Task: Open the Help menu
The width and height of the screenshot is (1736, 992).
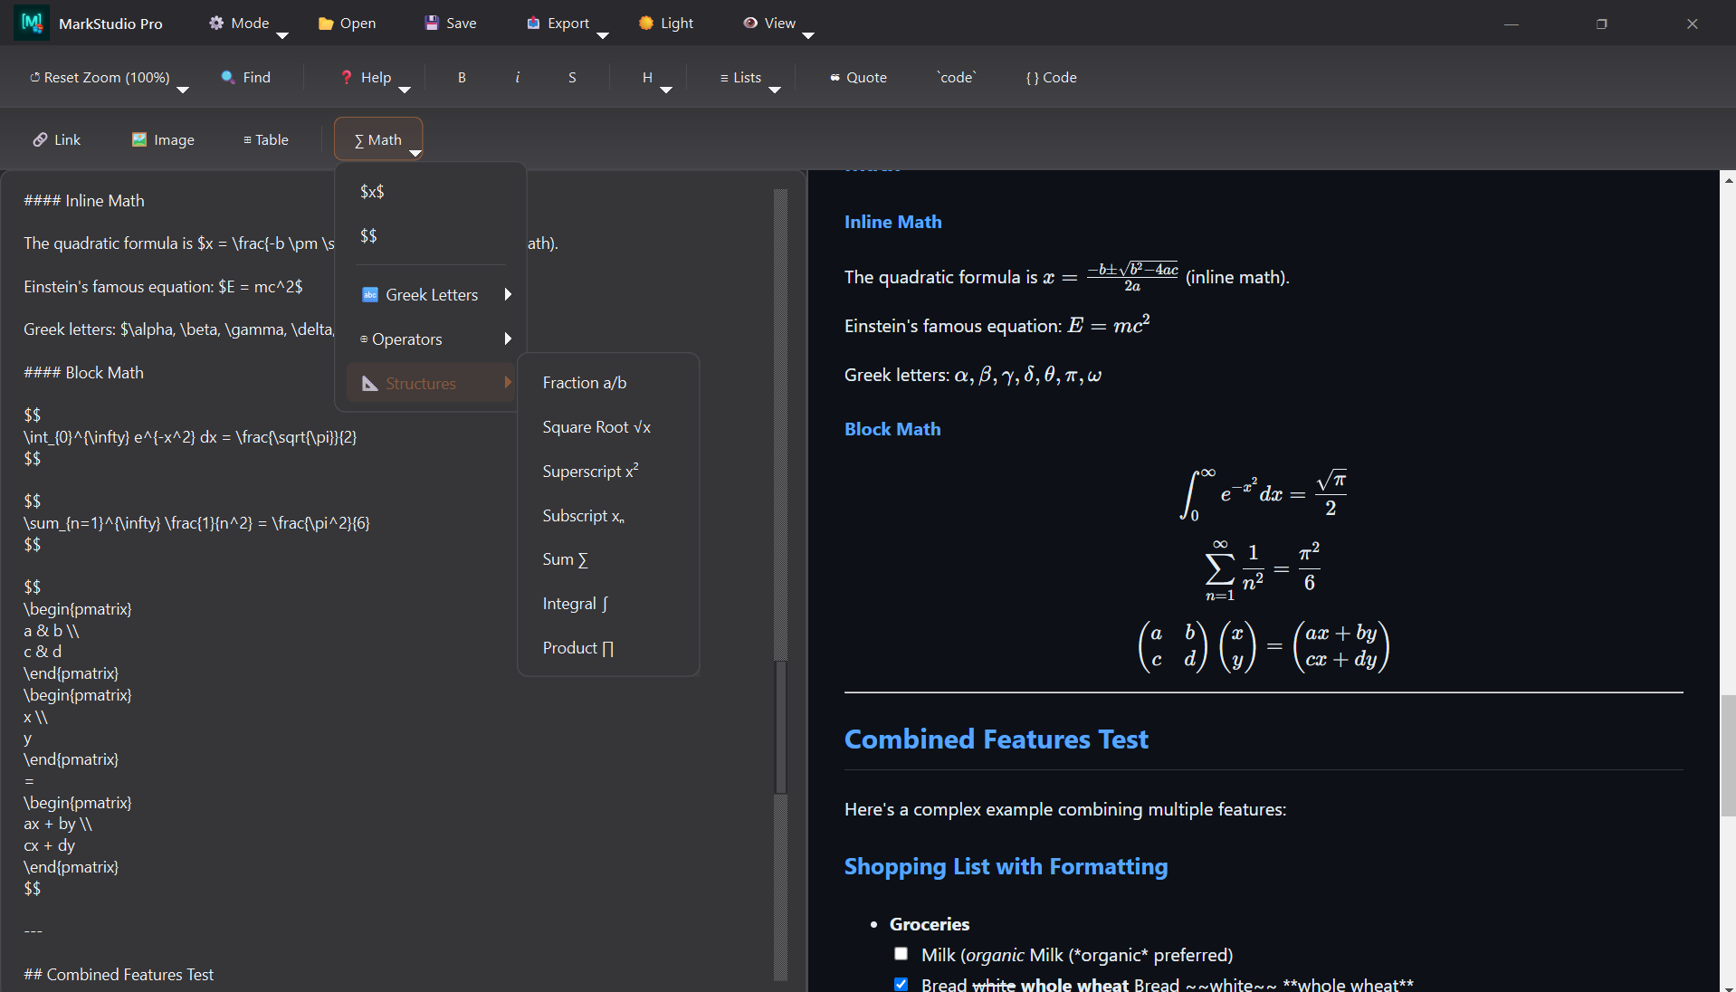Action: [x=366, y=77]
